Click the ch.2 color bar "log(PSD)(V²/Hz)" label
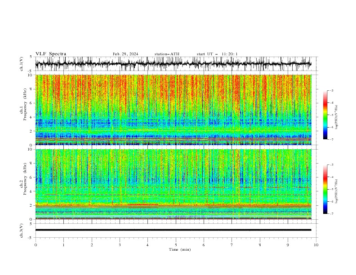This screenshot has width=356, height=275. tap(337, 191)
